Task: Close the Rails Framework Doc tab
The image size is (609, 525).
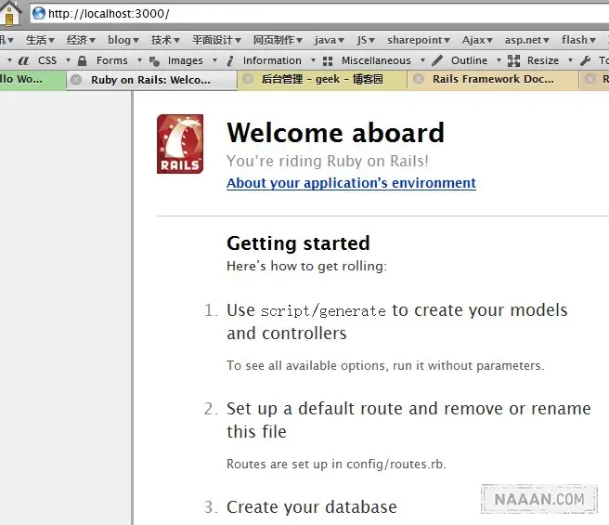Action: [419, 80]
